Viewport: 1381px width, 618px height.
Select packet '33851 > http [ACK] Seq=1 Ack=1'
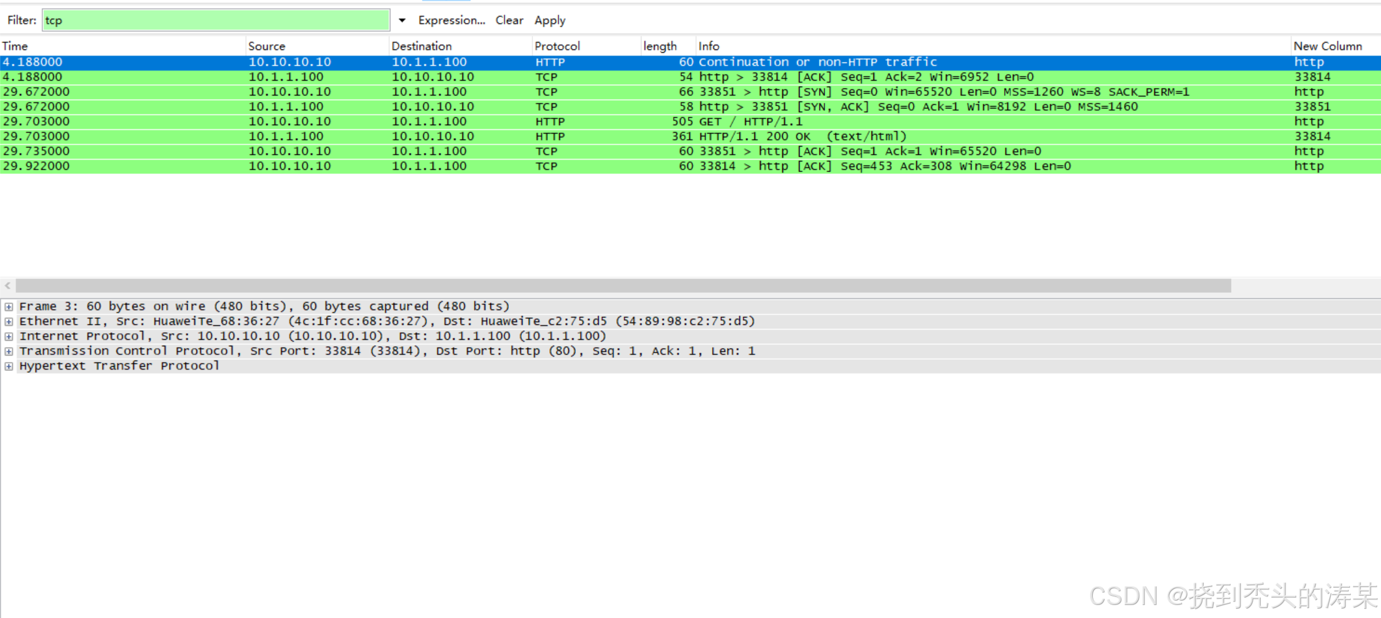690,151
